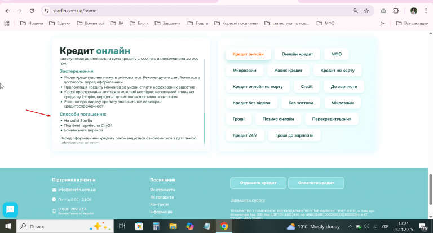Open the live chat widget

click(x=10, y=209)
